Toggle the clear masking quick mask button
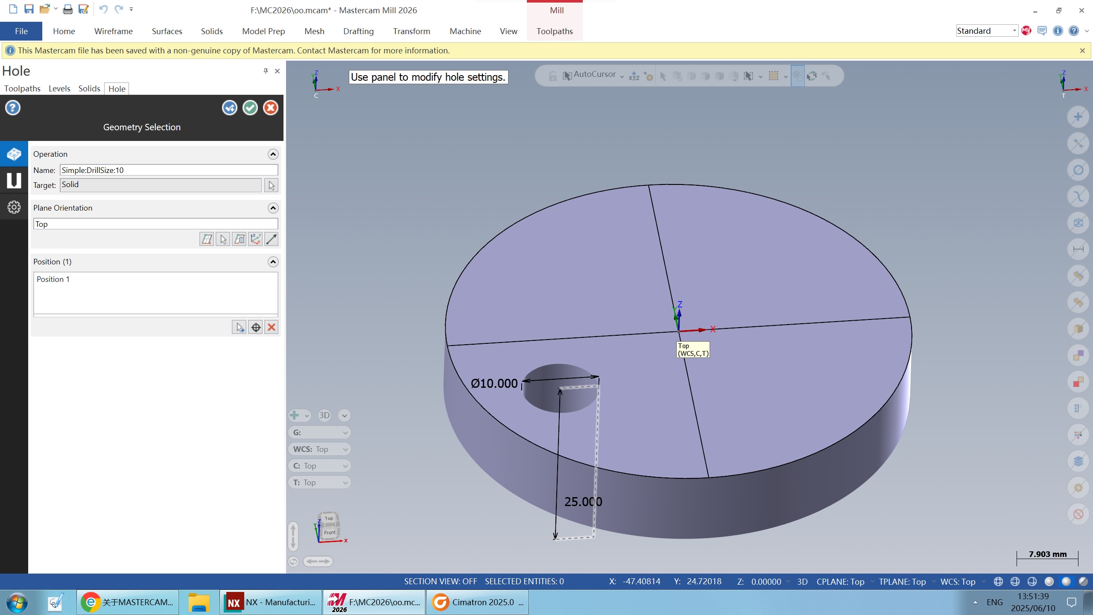 (1078, 514)
